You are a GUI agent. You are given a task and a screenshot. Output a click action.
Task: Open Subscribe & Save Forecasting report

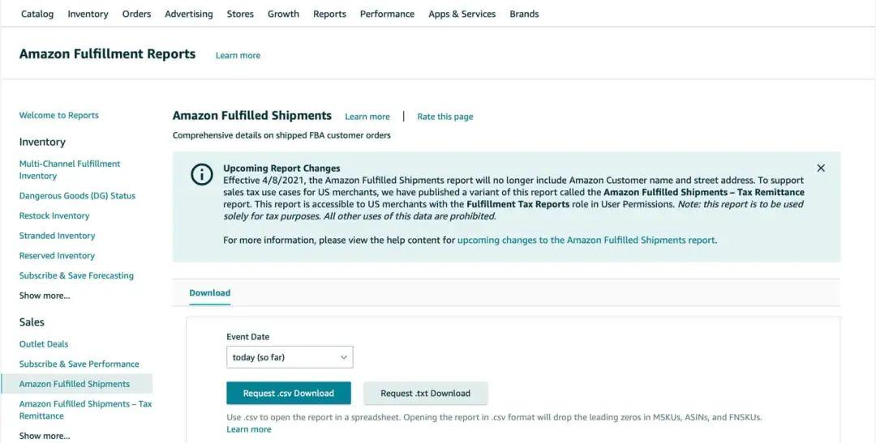tap(76, 275)
